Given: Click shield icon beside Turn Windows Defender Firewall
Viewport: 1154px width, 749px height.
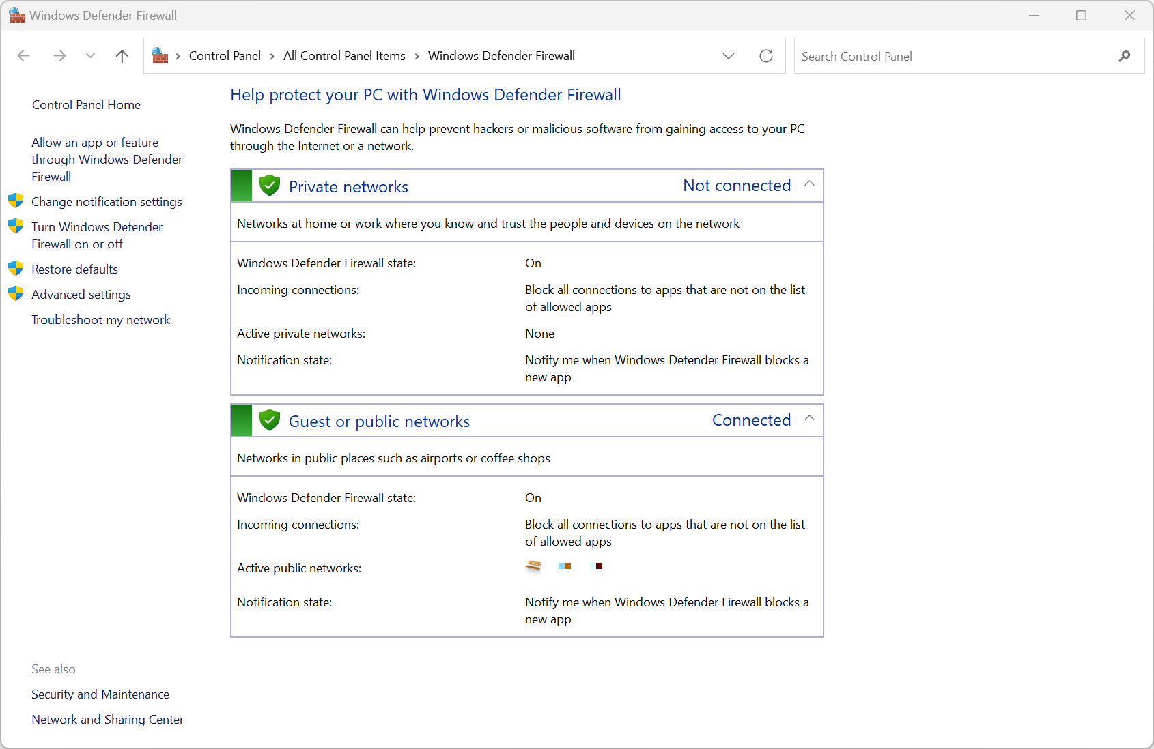Looking at the screenshot, I should click(x=16, y=226).
